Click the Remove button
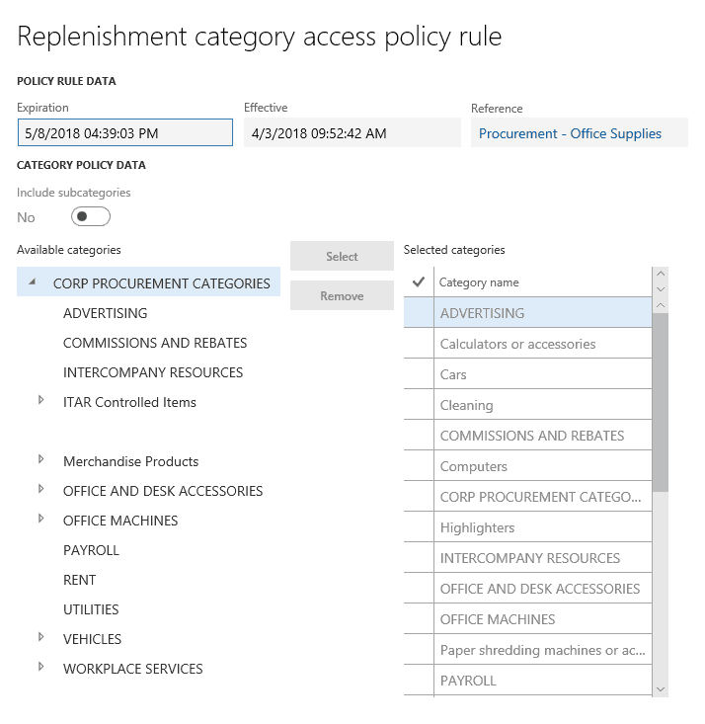Screen dimensions: 705x724 tap(342, 295)
